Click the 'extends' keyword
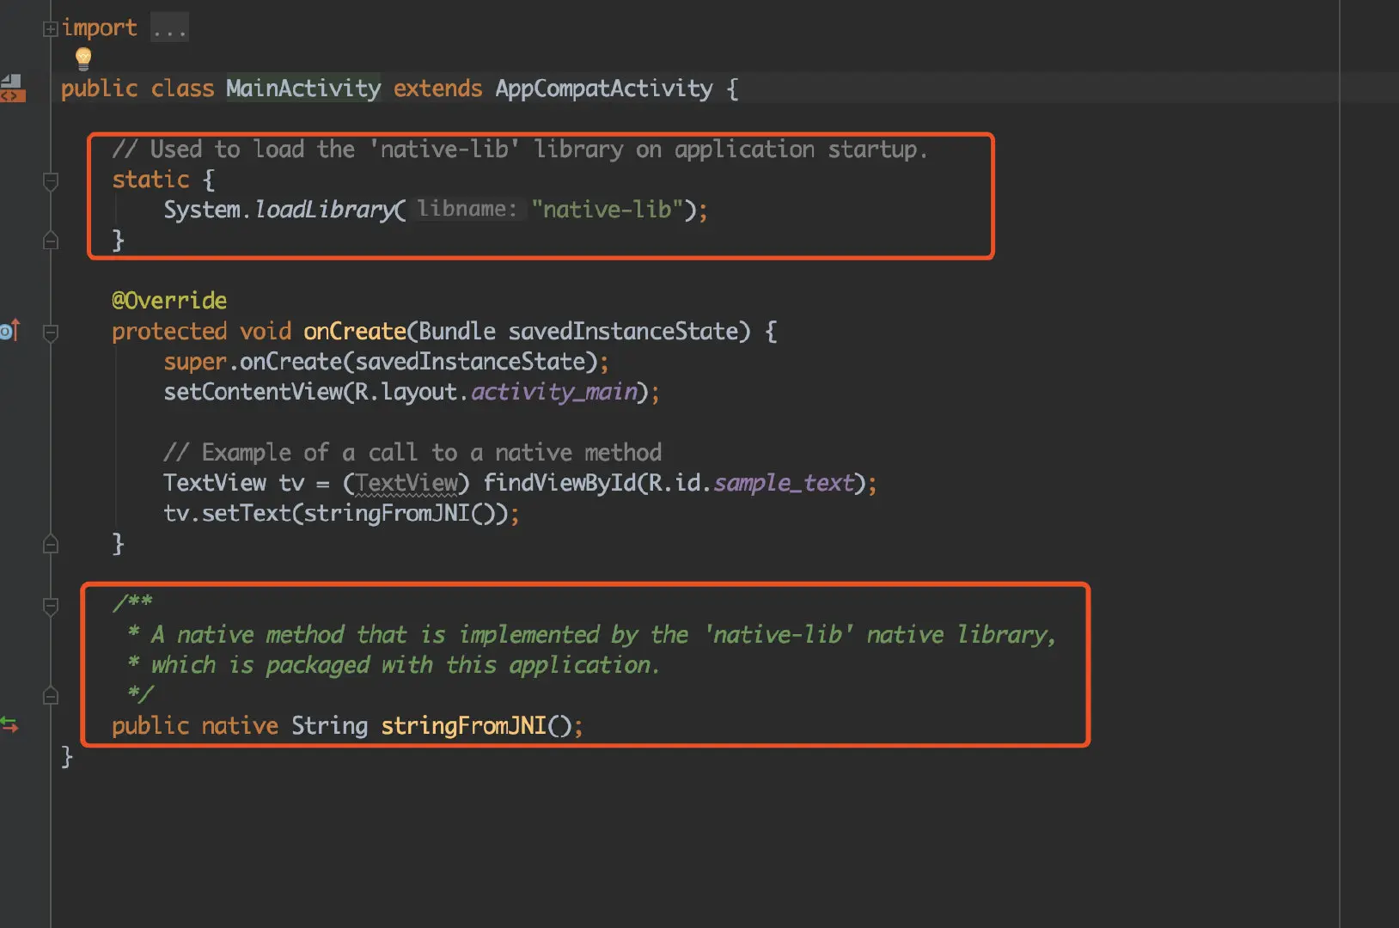This screenshot has width=1399, height=928. click(x=438, y=89)
